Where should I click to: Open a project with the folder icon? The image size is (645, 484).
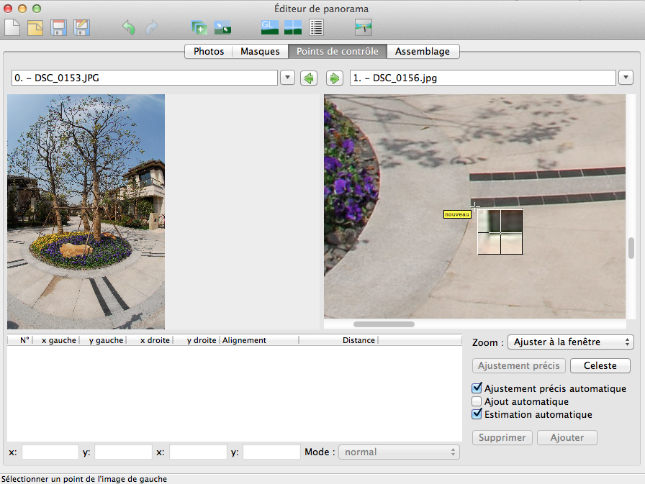tap(35, 28)
